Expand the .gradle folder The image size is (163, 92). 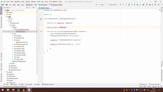pos(5,12)
